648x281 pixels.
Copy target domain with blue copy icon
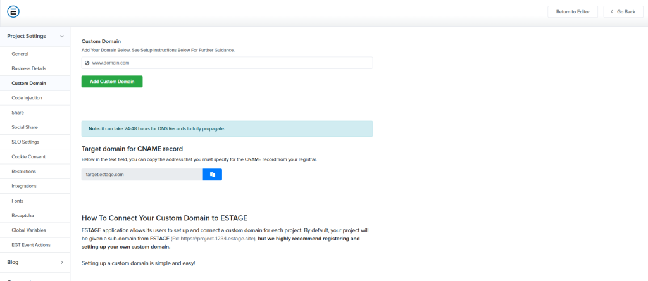(213, 175)
